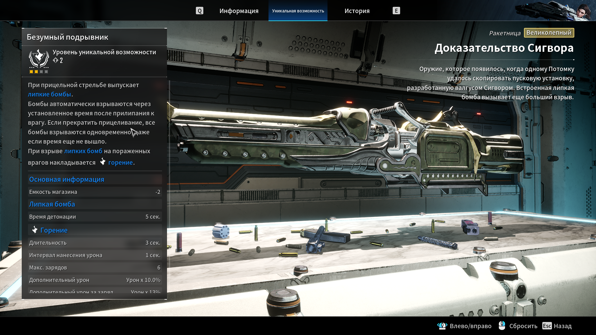Switch to the История tab

pyautogui.click(x=357, y=11)
